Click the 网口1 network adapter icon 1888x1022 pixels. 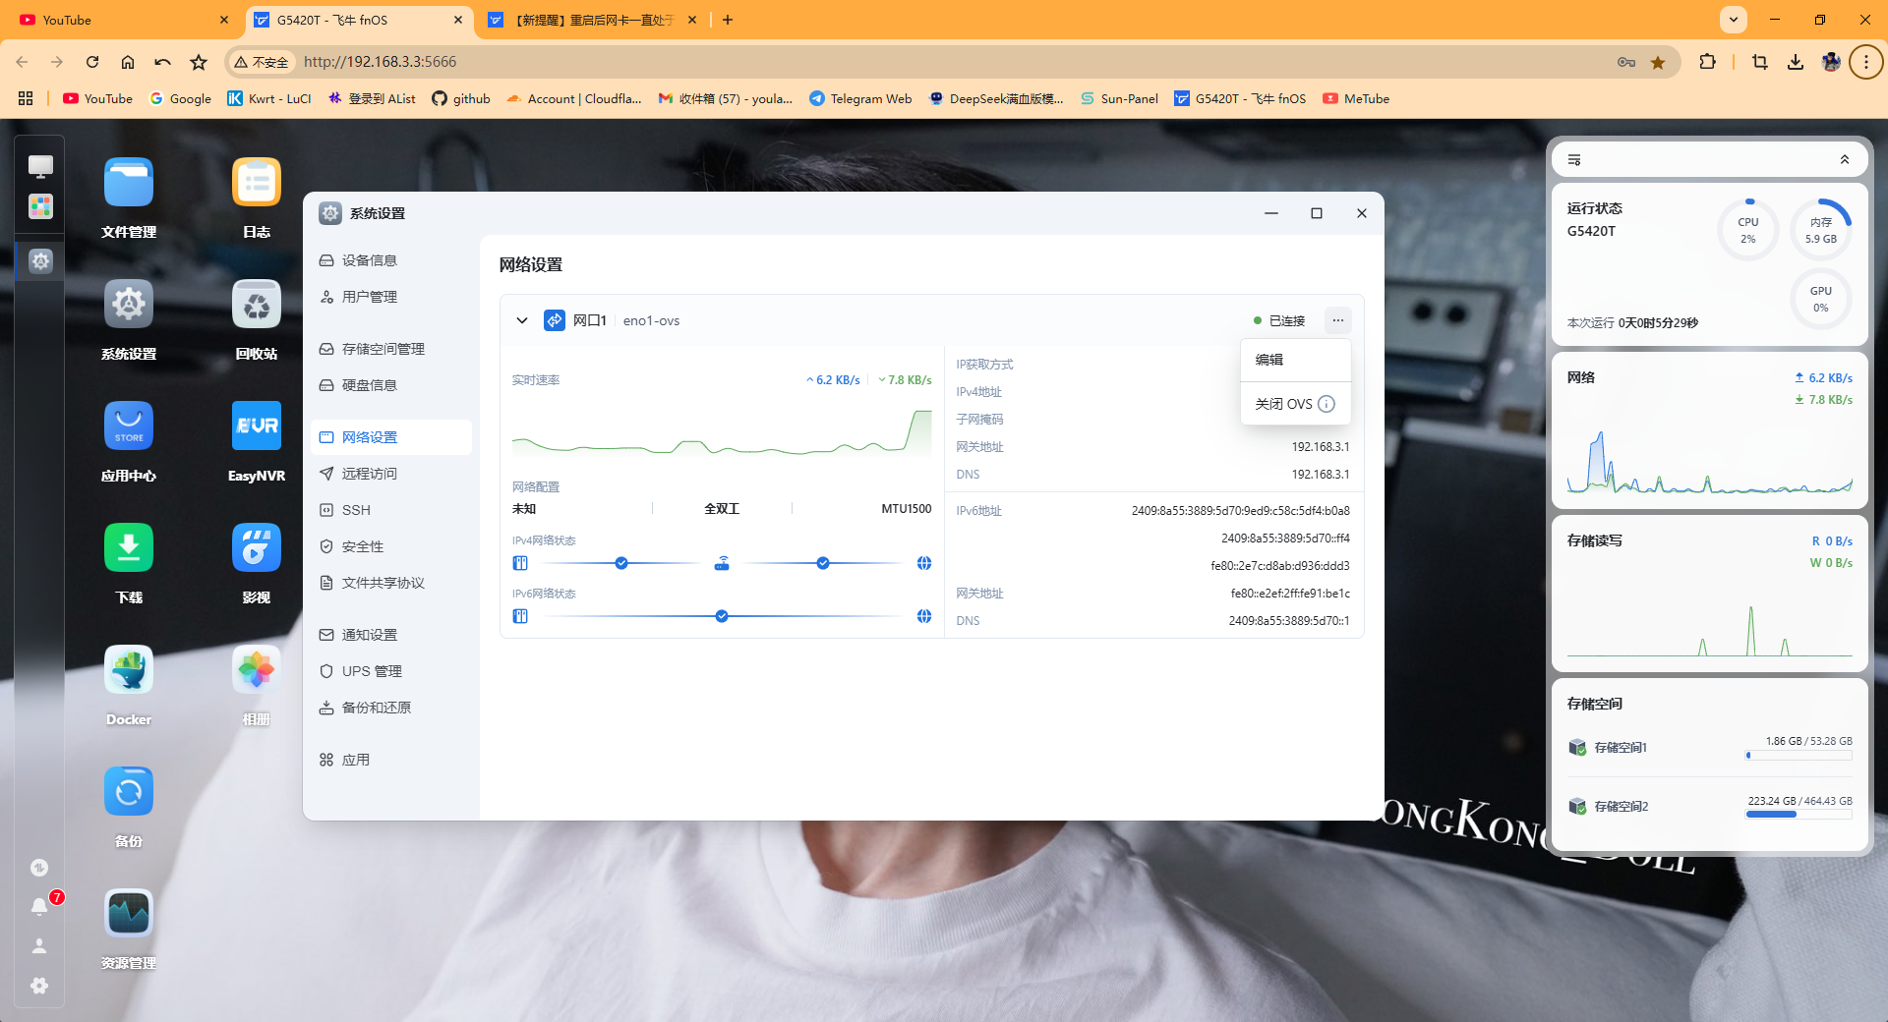click(555, 320)
